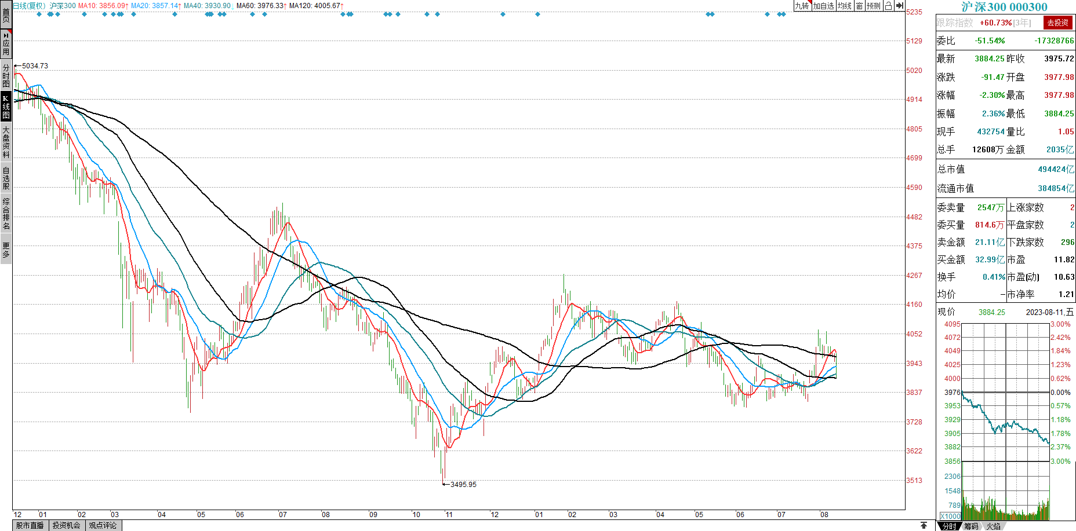
Task: Switch to 筹码 tab below mini chart
Action: (971, 526)
